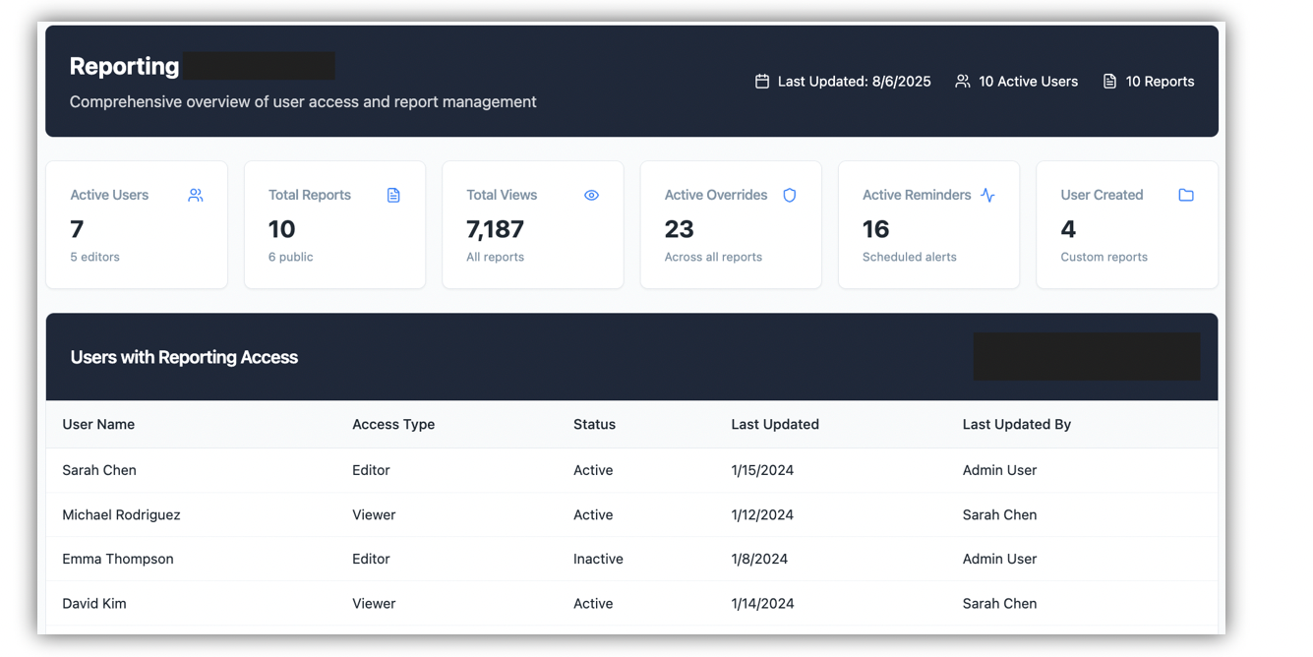
Task: Open the Michael Rodriguez user entry
Action: coord(121,514)
